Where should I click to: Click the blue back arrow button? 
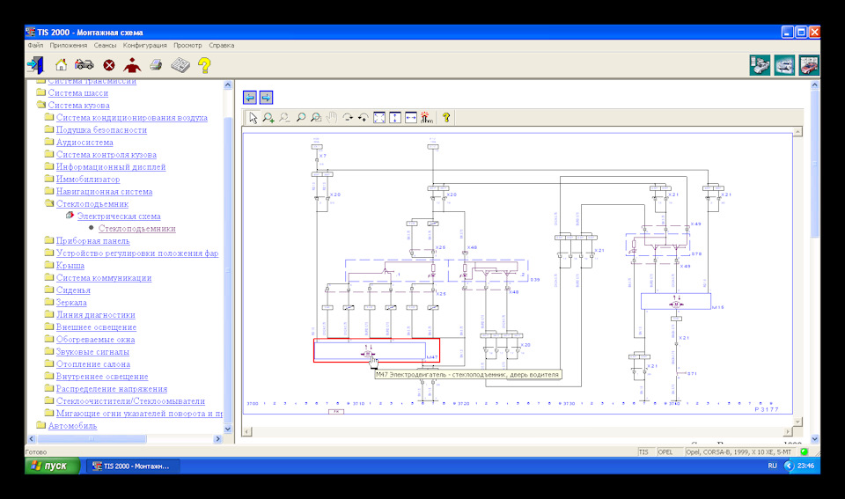(250, 97)
